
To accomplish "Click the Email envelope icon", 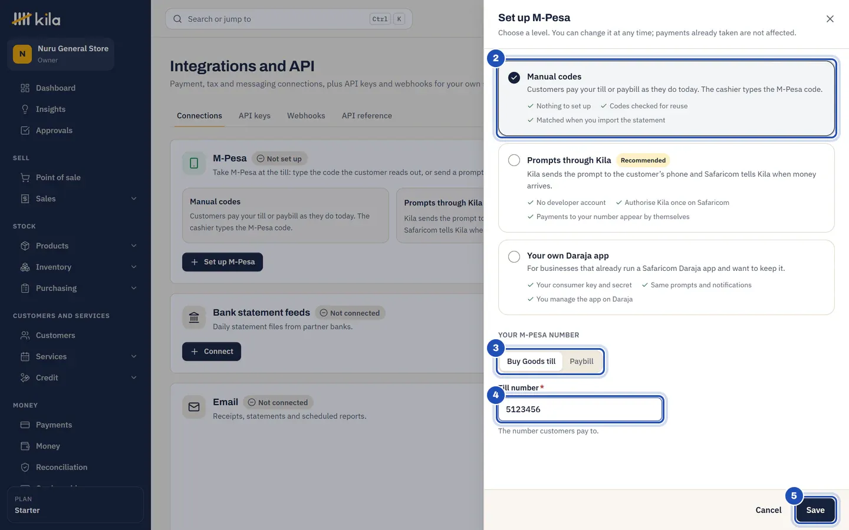I will [194, 407].
